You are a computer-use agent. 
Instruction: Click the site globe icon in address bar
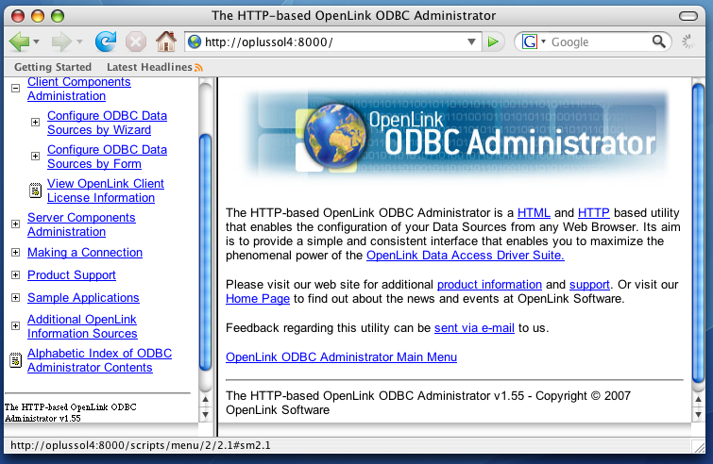(x=195, y=41)
